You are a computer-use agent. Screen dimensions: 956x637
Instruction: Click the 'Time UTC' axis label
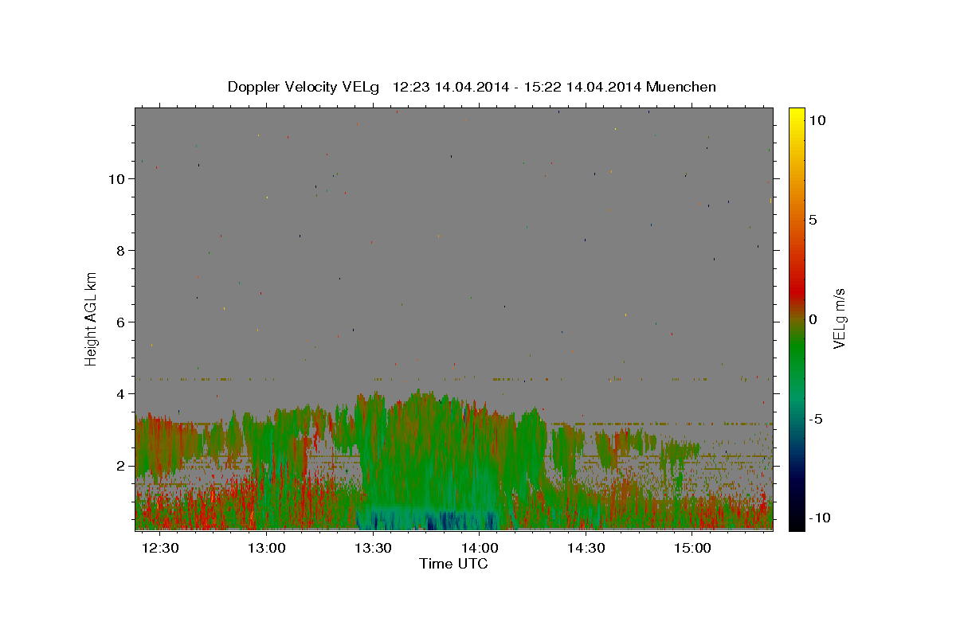[453, 564]
